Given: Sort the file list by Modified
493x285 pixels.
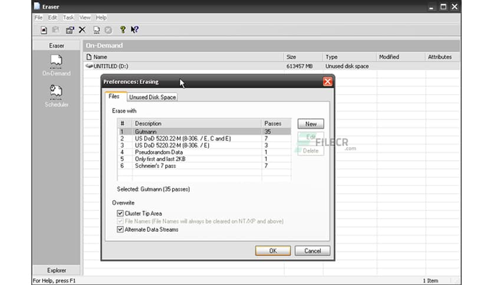Looking at the screenshot, I should pos(401,57).
